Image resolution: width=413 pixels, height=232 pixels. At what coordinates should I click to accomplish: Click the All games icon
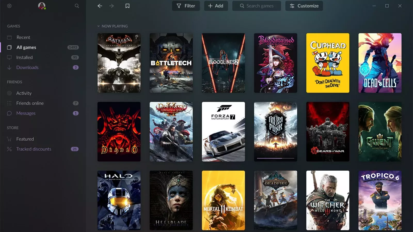(x=9, y=47)
